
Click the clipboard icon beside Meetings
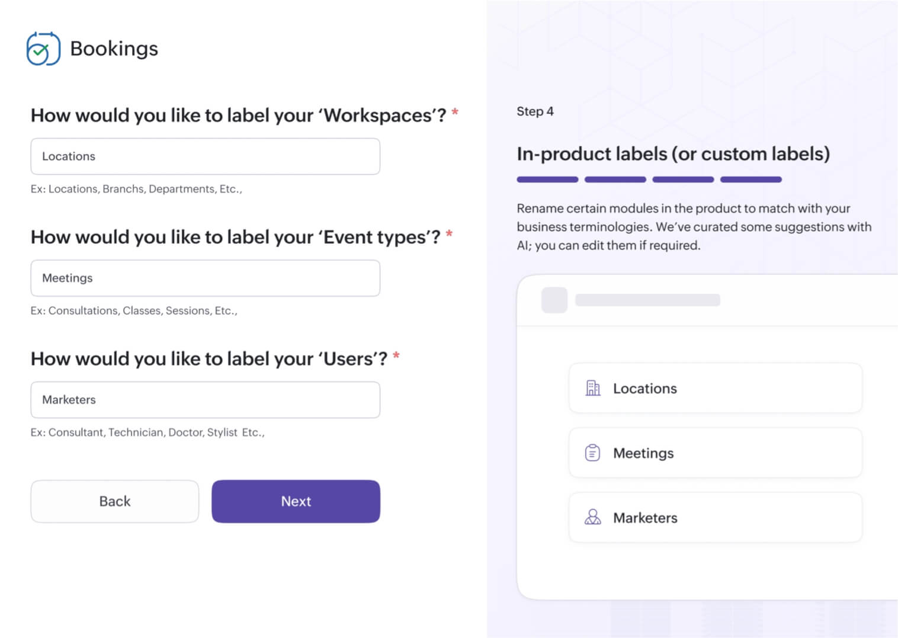pyautogui.click(x=592, y=453)
